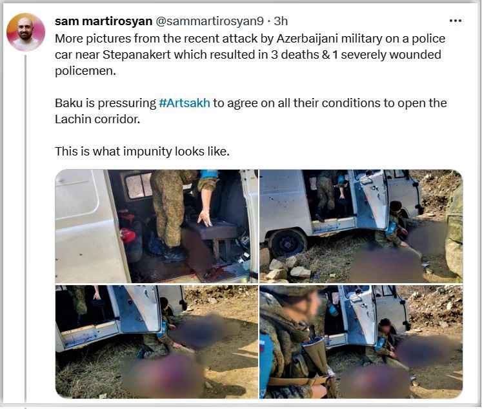Click the text 'Lachin corridor.'
Viewport: 482px width, 409px height.
click(x=97, y=119)
